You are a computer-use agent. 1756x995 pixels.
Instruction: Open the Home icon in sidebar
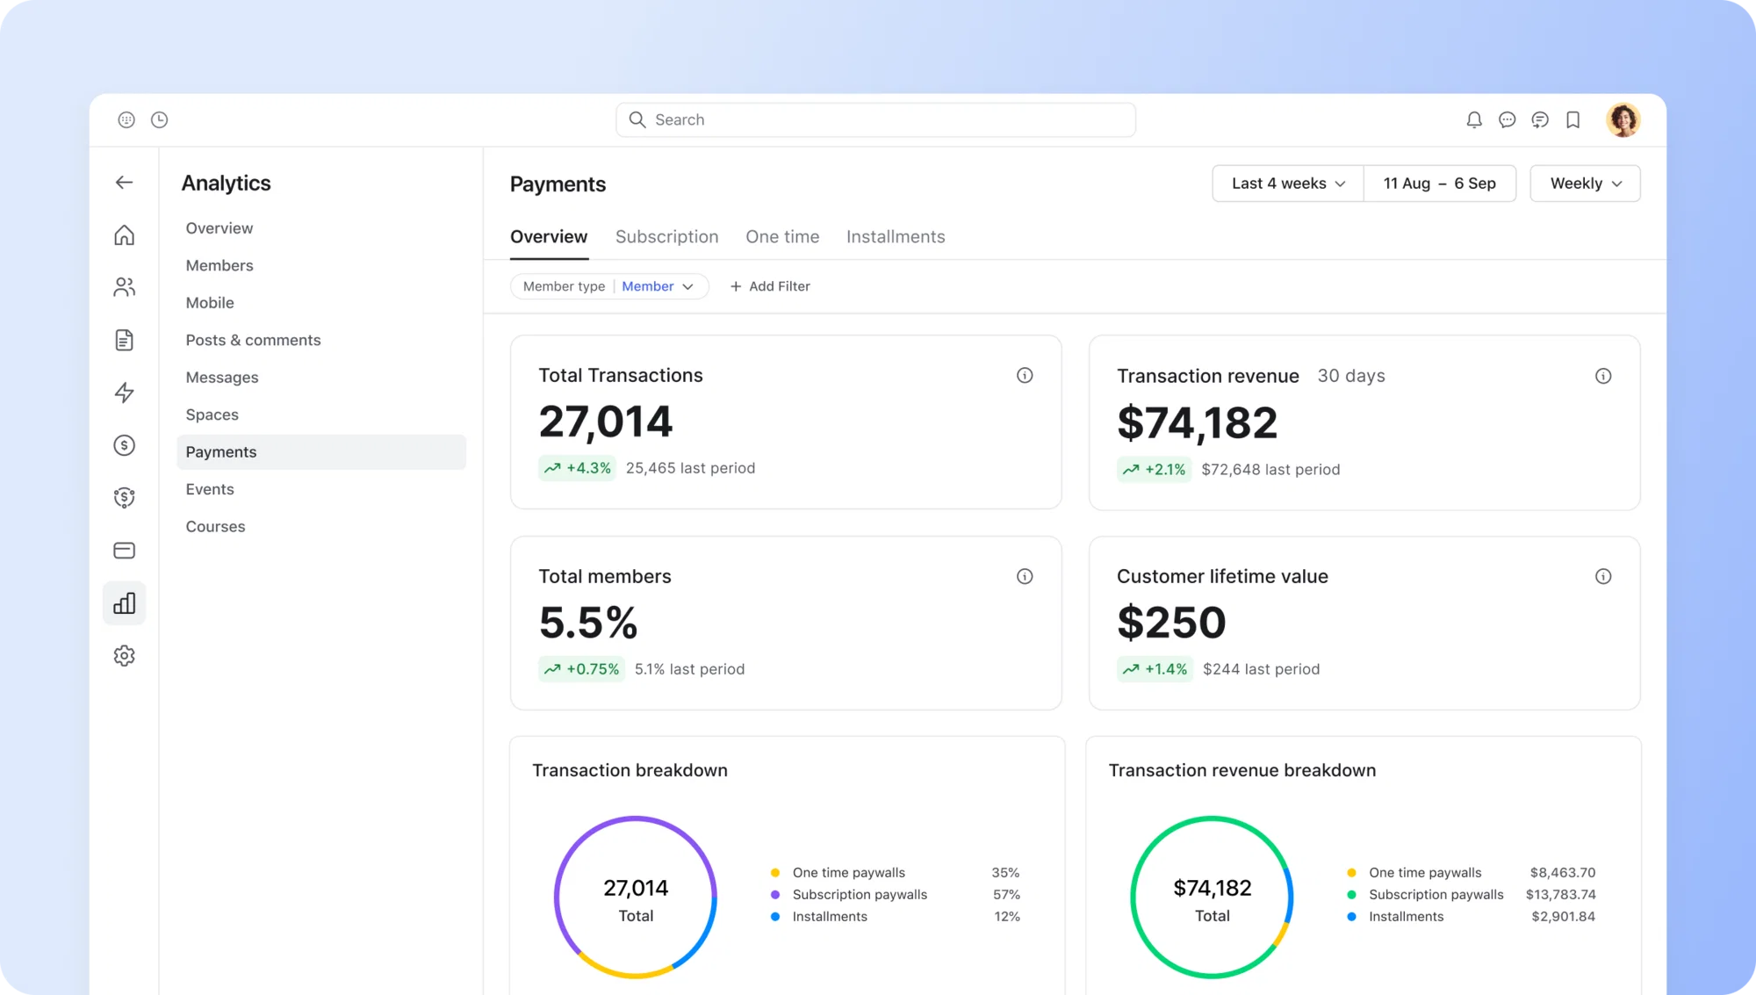click(124, 234)
